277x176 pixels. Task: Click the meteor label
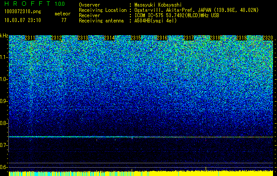click(63, 14)
